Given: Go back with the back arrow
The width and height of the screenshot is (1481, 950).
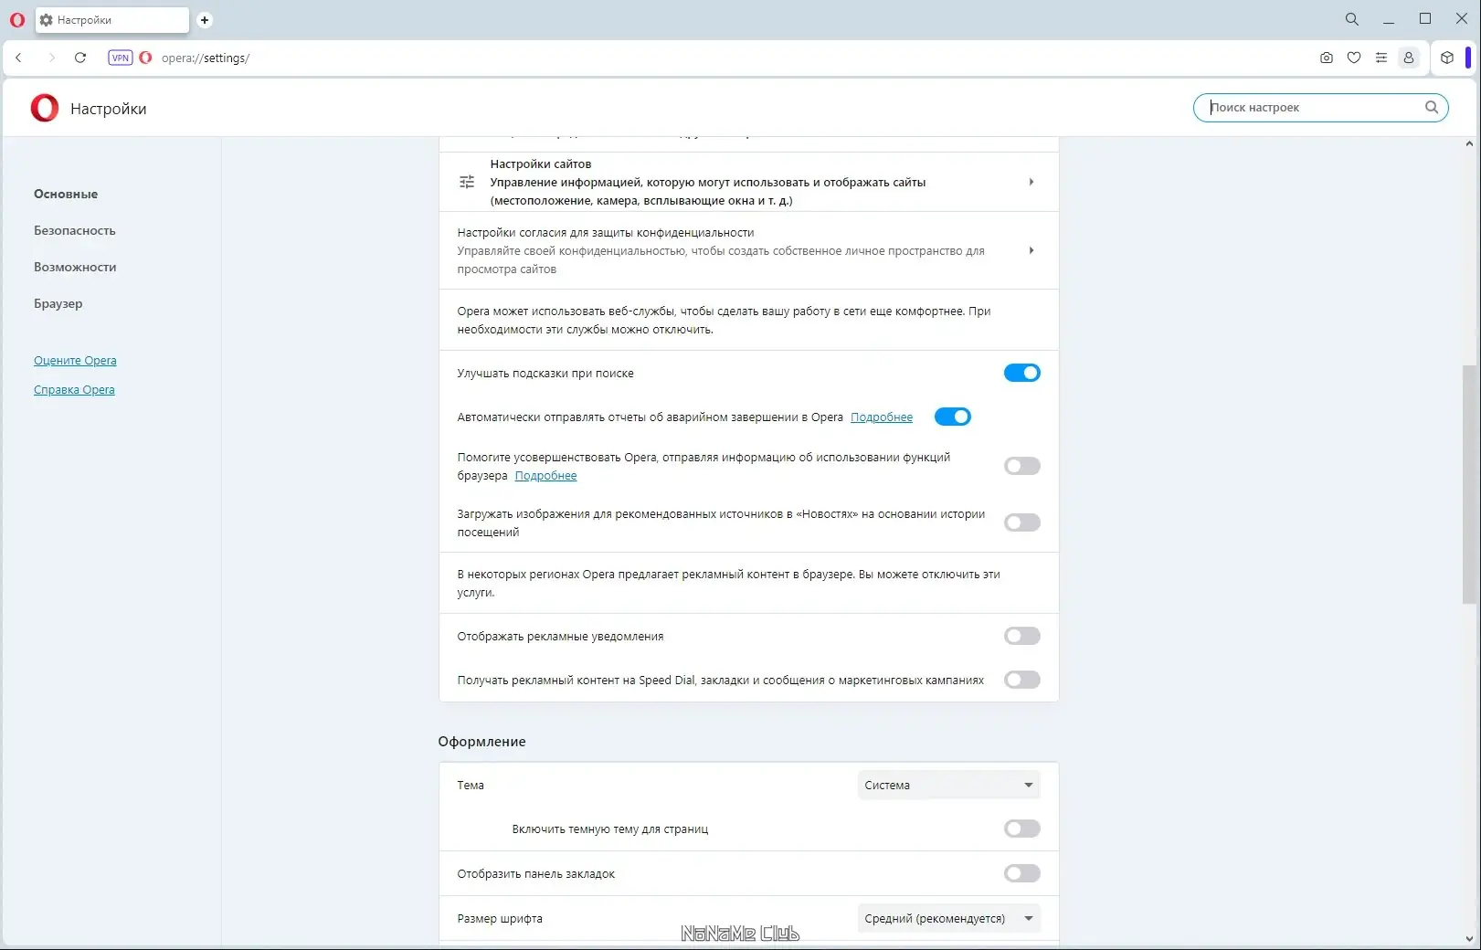Looking at the screenshot, I should (18, 58).
